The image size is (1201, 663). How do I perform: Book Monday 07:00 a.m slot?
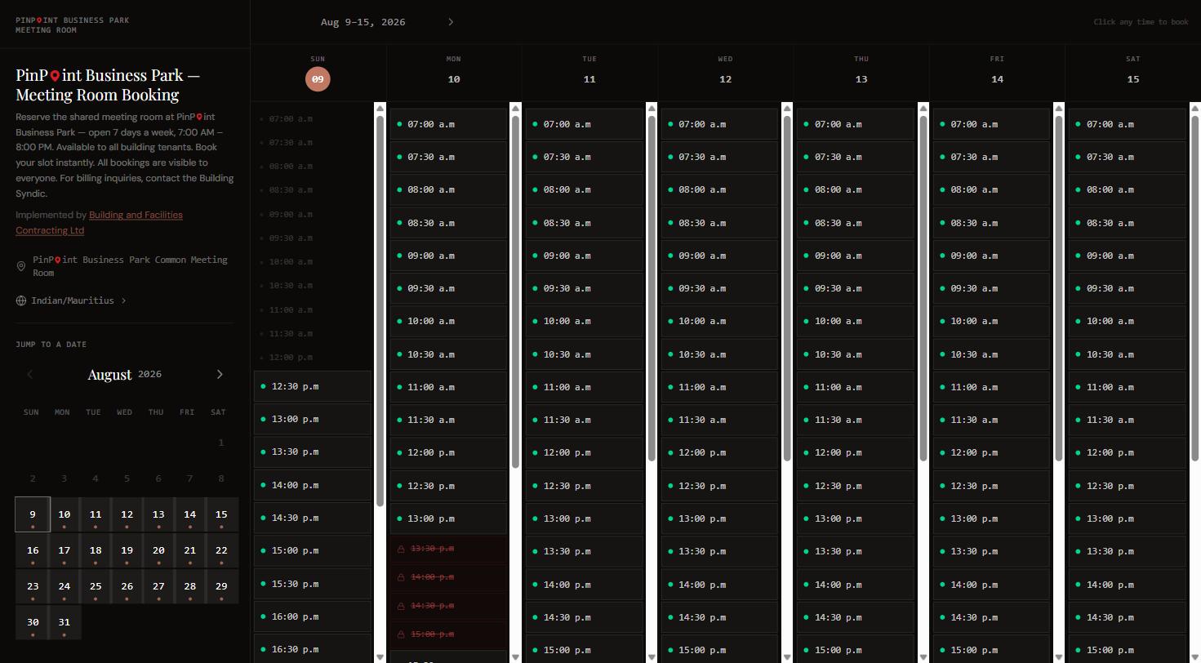[448, 124]
